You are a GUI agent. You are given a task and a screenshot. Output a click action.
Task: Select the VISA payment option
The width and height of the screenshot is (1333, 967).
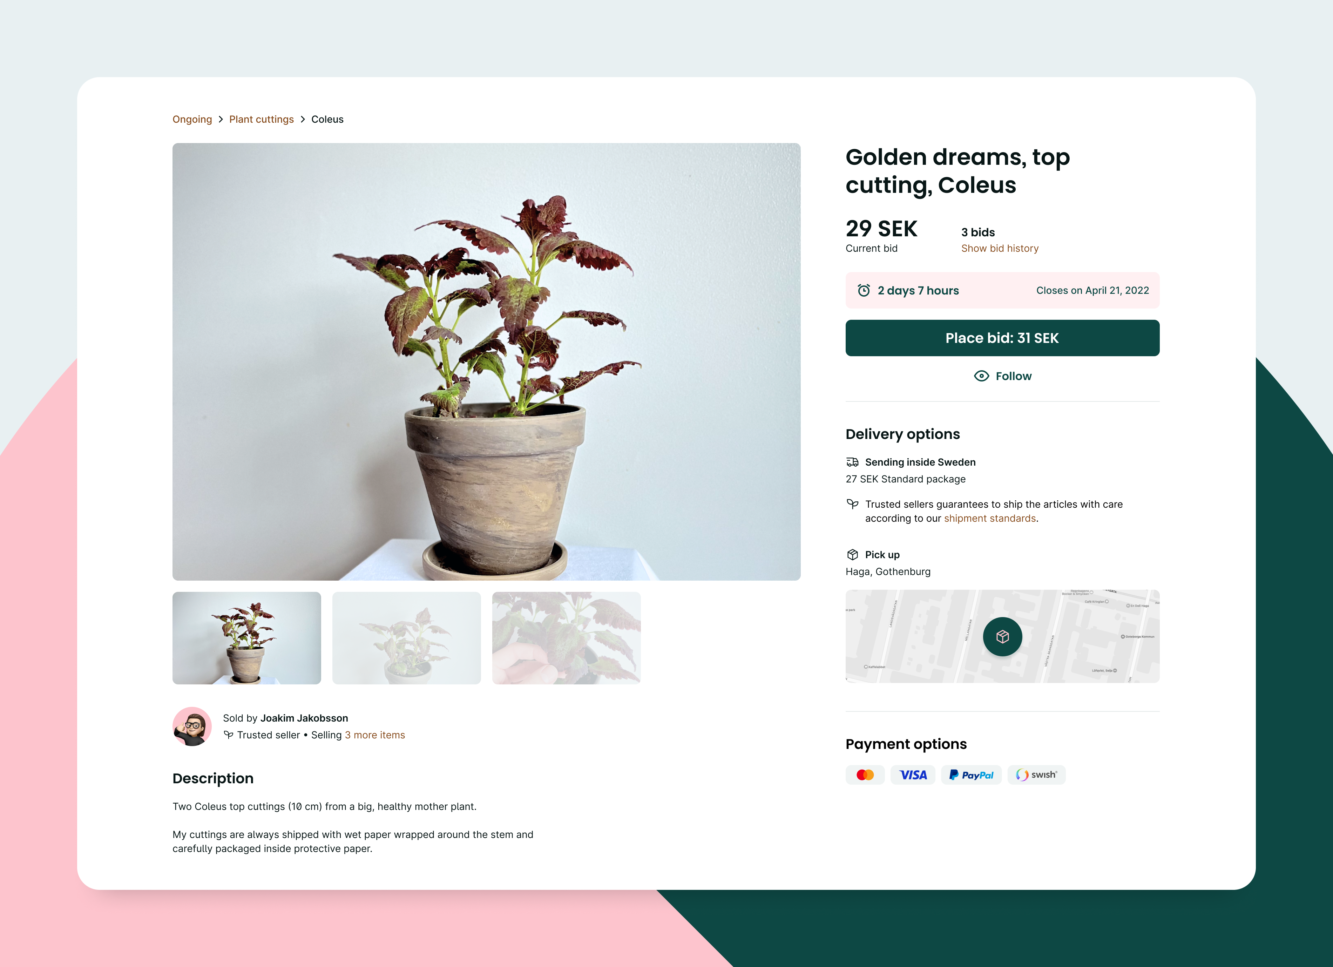[x=913, y=775]
